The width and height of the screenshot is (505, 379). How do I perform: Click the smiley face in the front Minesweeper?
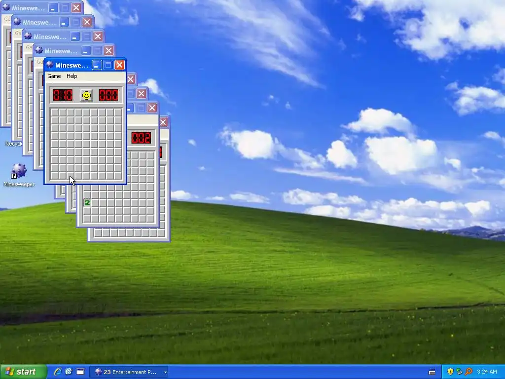click(x=86, y=95)
